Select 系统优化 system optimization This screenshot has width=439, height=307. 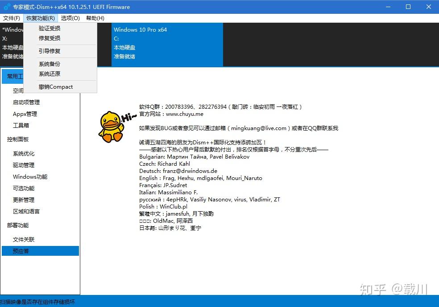coord(24,153)
